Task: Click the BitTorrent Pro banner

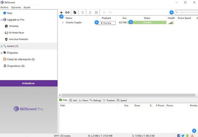Action: click(x=28, y=109)
